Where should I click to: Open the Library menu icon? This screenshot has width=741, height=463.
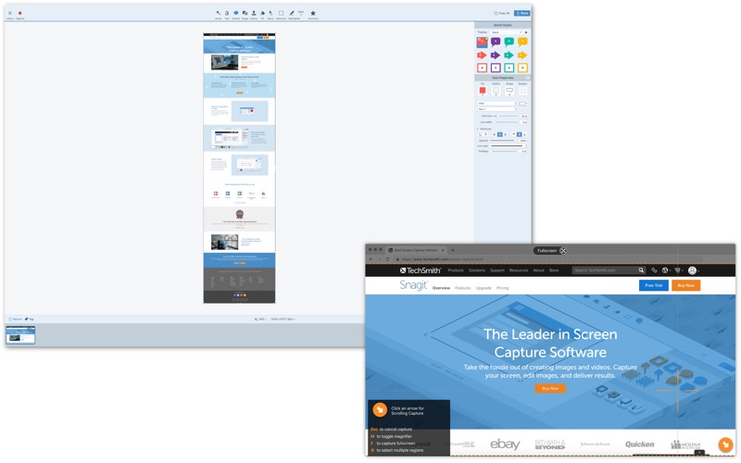10,13
